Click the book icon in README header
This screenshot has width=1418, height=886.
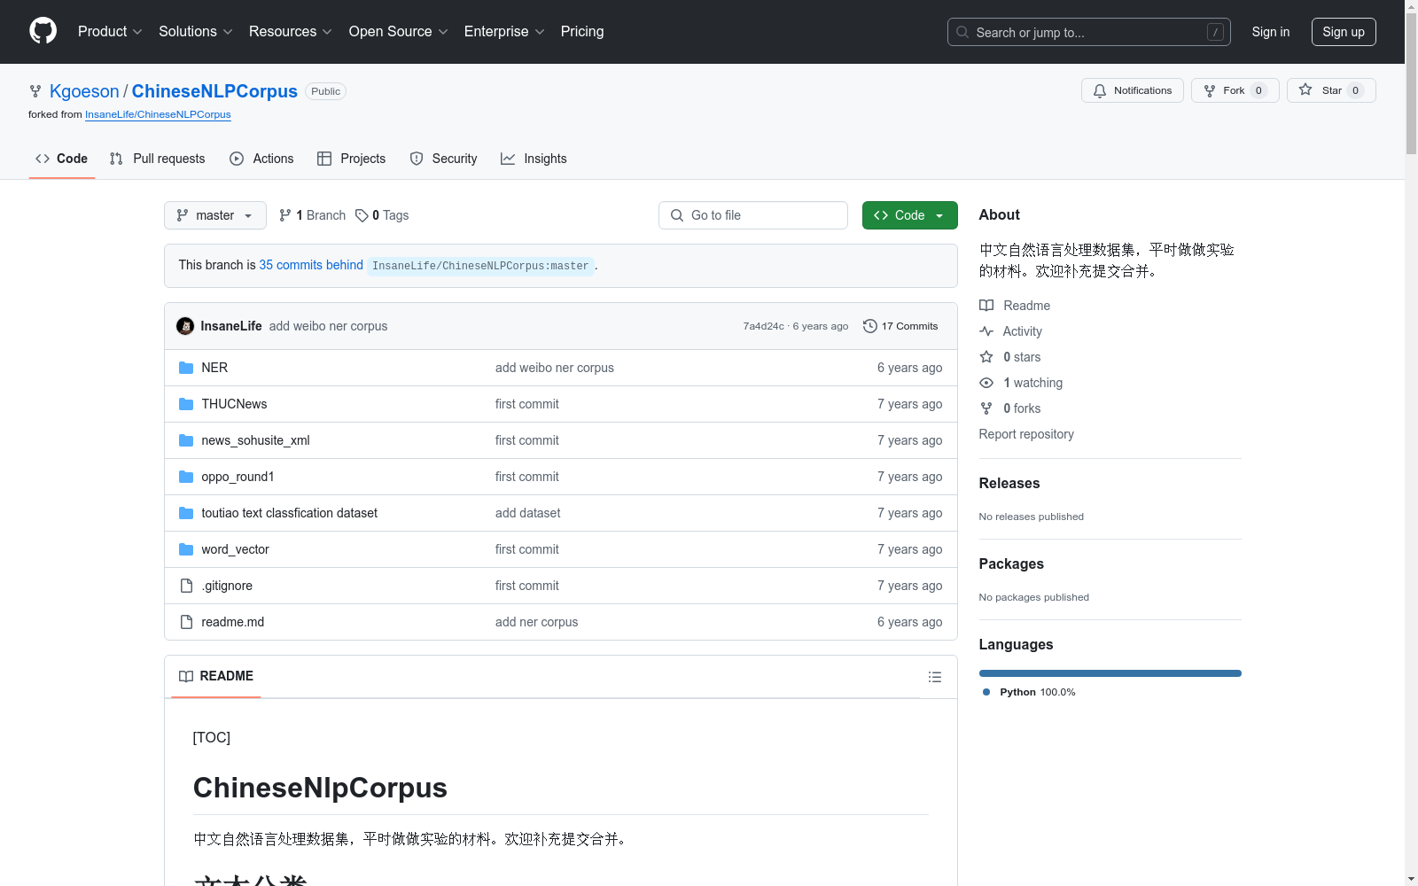pos(186,676)
